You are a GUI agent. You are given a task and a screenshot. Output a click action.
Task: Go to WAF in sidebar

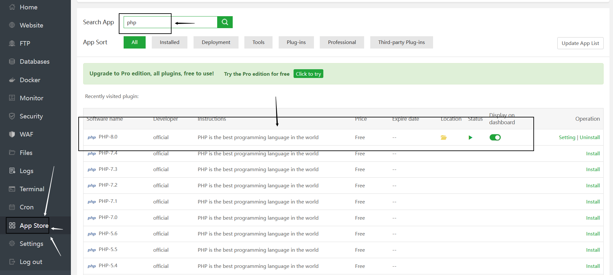pos(26,134)
